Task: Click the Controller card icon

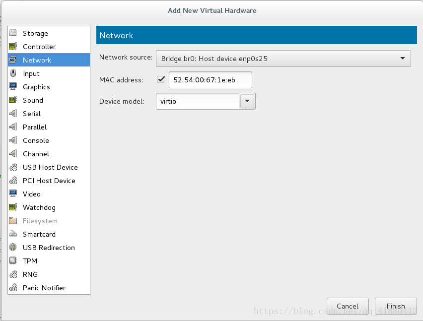Action: coord(13,46)
